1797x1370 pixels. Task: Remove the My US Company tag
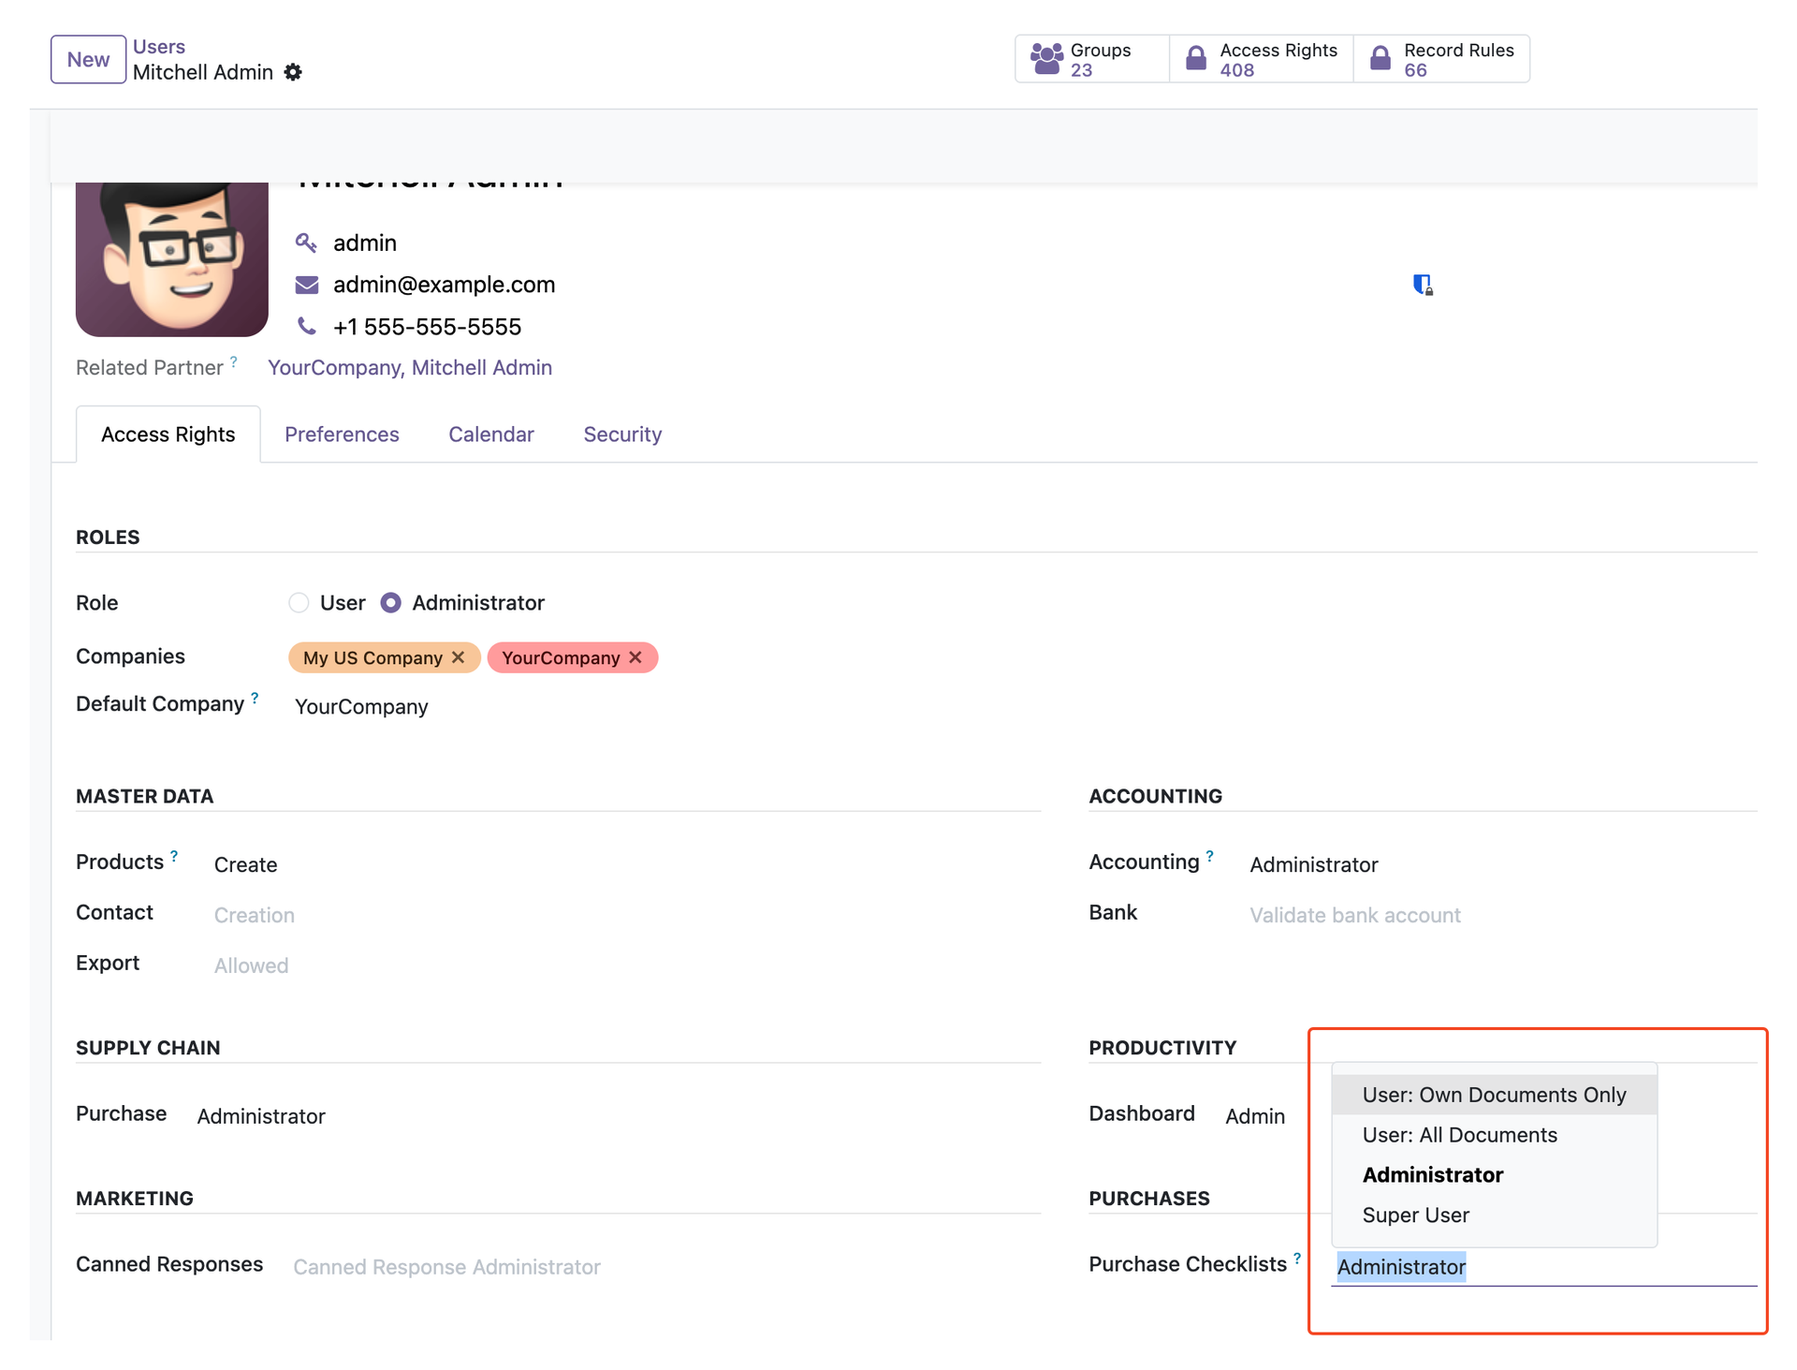tap(458, 657)
